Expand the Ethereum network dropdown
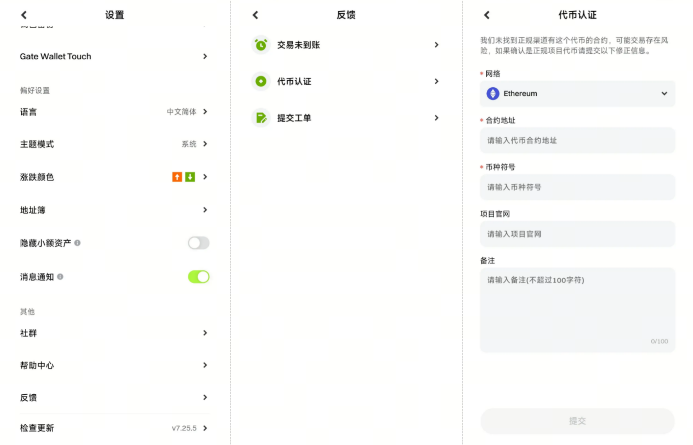This screenshot has width=693, height=445. [664, 94]
